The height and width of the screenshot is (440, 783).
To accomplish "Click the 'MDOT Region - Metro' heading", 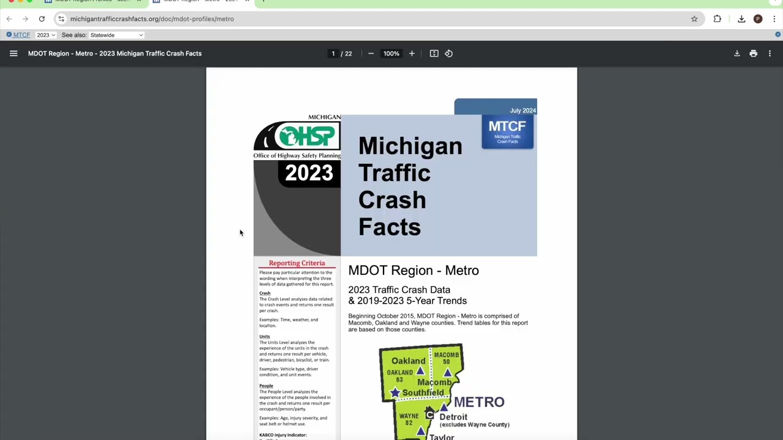I will [414, 271].
